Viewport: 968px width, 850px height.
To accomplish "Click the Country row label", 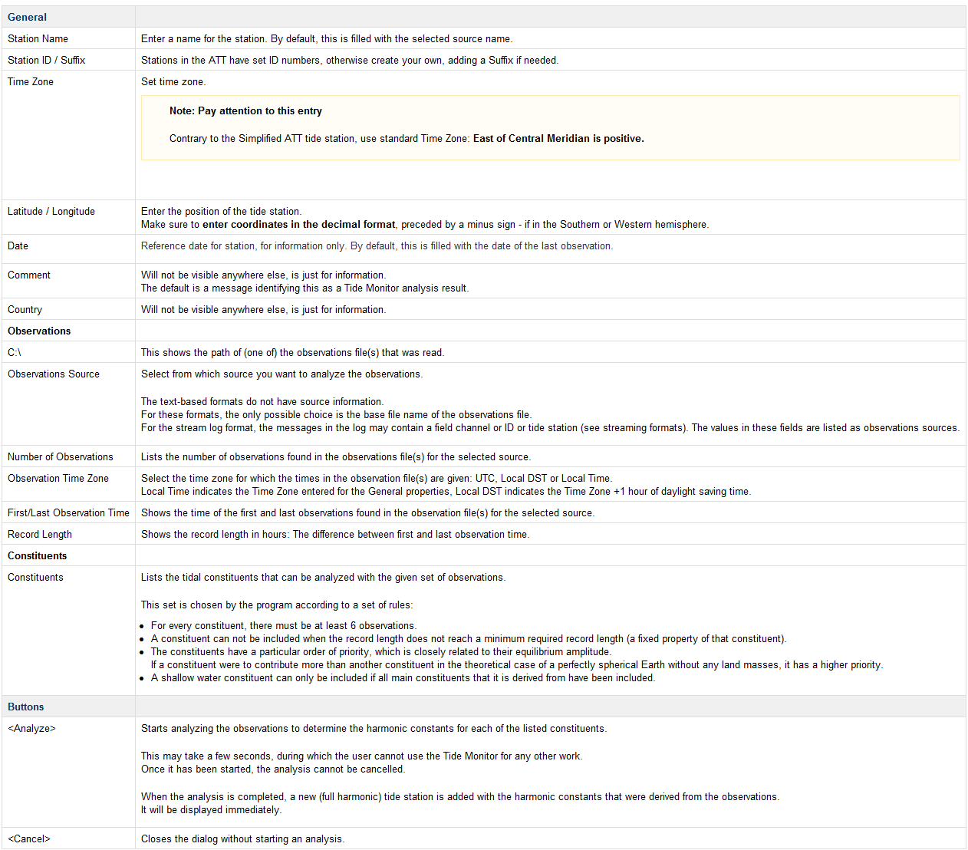I will [25, 309].
